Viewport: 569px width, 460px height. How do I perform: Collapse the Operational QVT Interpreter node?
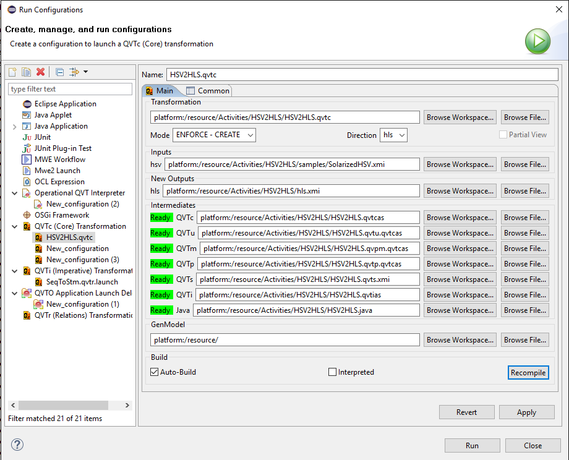(14, 194)
